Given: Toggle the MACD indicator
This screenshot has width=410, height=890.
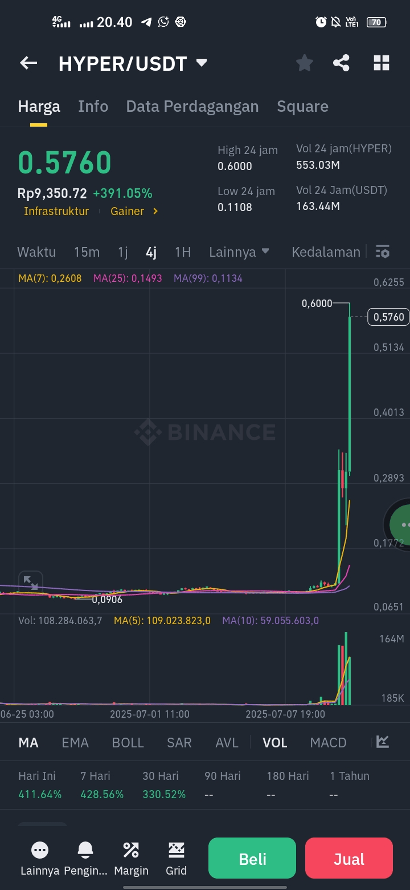Looking at the screenshot, I should pyautogui.click(x=328, y=742).
